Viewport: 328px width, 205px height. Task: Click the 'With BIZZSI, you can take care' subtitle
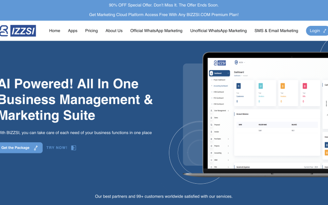coord(76,132)
